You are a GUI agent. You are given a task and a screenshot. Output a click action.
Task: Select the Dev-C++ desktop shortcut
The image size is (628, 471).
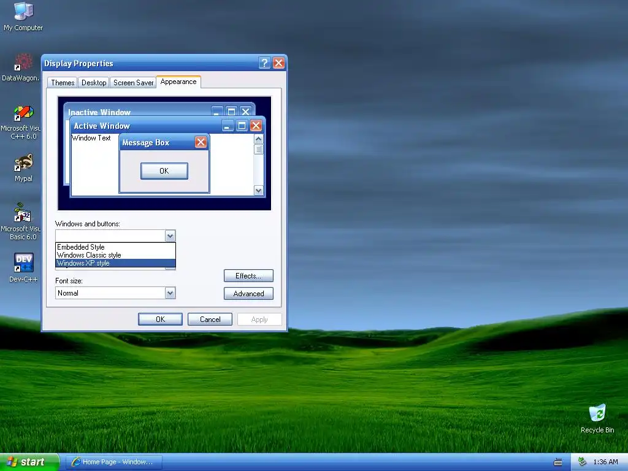[x=23, y=268]
